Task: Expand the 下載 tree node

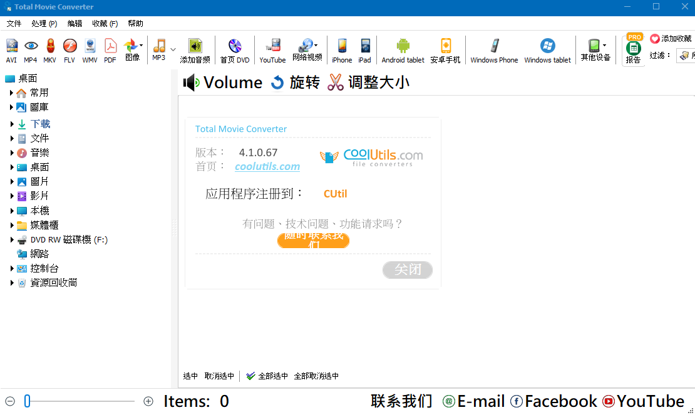Action: coord(11,124)
